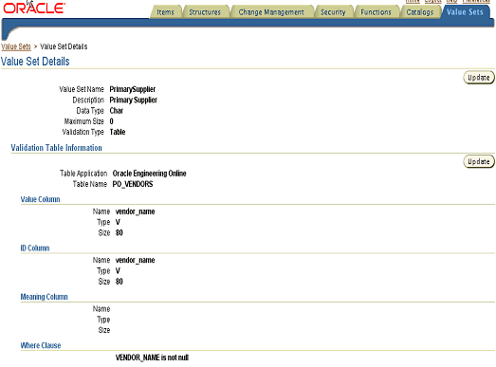The width and height of the screenshot is (496, 367).
Task: Select the PrimarySupplier value set name
Action: point(133,89)
